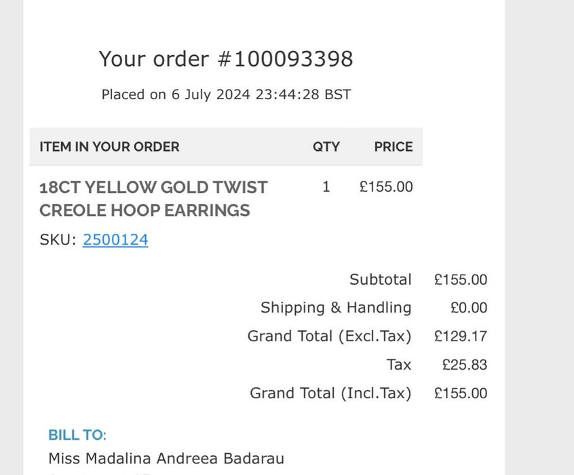574x475 pixels.
Task: Click the Grand Total (Incl.Tax) label
Action: click(x=330, y=393)
